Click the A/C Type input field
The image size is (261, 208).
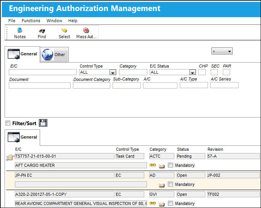[194, 85]
